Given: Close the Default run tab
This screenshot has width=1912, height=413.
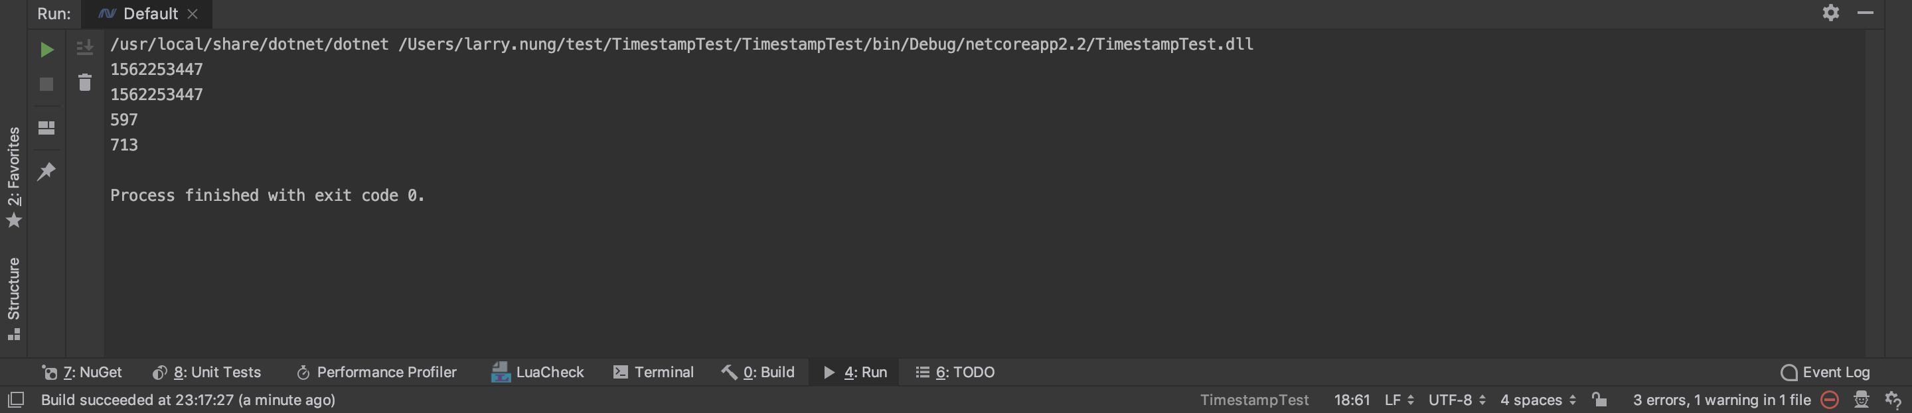Looking at the screenshot, I should (193, 14).
